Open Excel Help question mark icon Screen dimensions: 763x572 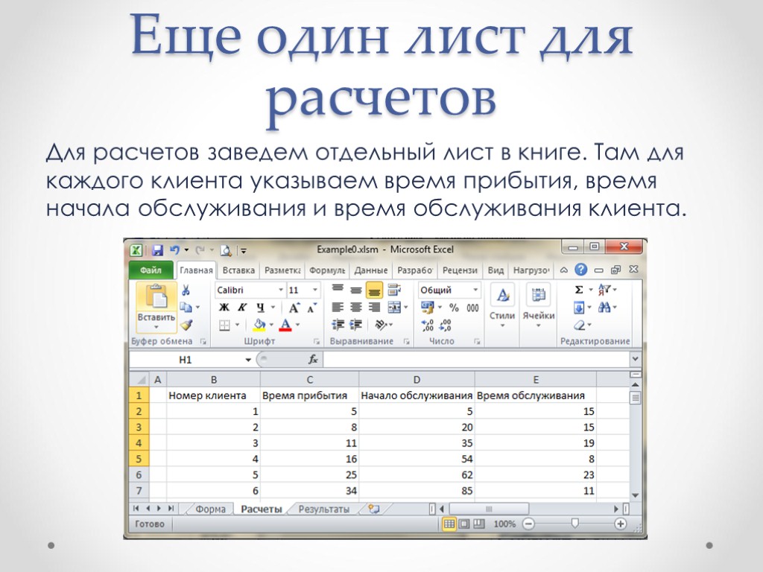(x=580, y=270)
